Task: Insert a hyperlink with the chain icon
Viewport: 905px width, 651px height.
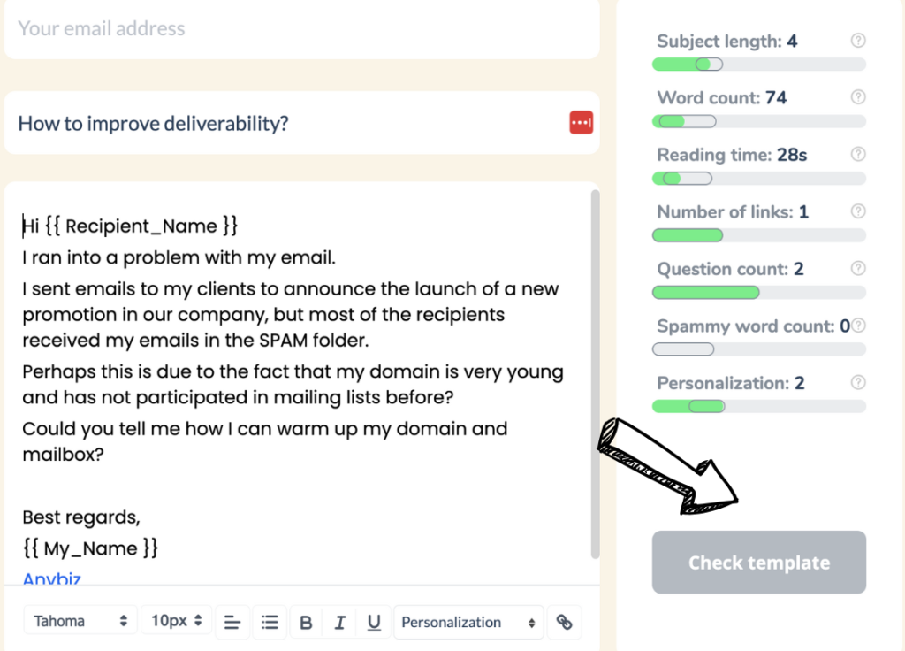Action: pos(564,622)
